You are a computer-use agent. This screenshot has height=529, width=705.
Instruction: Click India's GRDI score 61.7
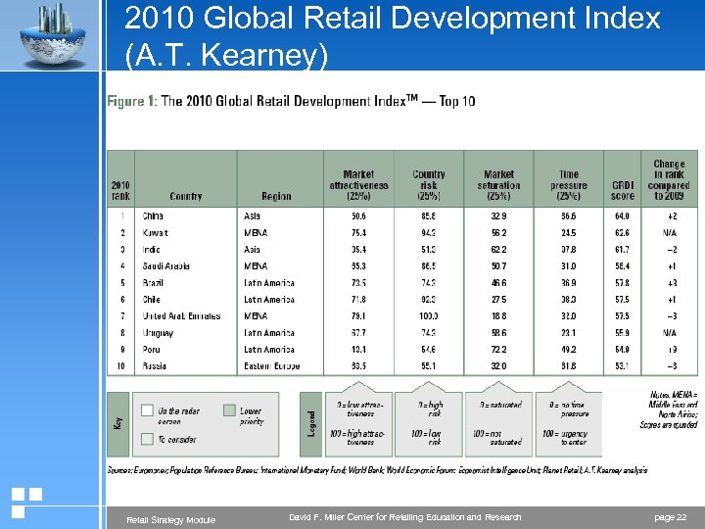[622, 249]
